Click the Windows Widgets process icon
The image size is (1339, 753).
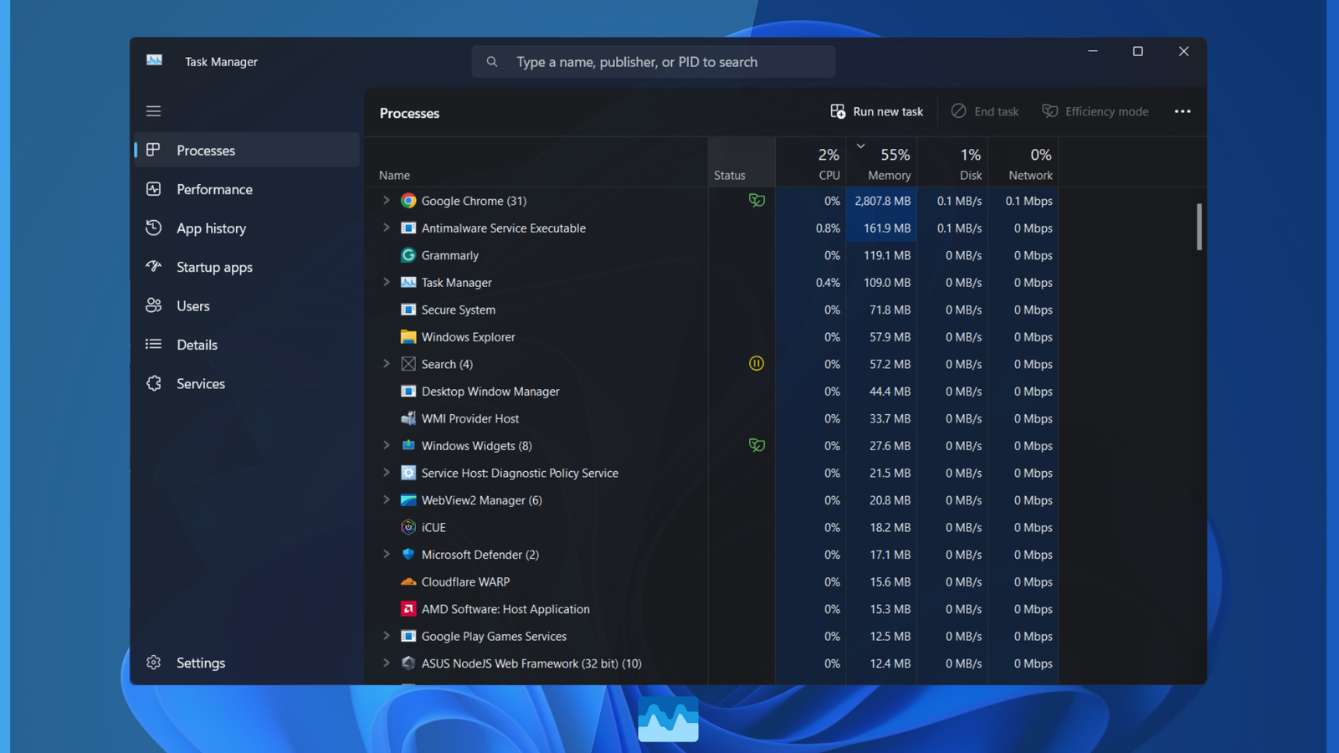(408, 446)
